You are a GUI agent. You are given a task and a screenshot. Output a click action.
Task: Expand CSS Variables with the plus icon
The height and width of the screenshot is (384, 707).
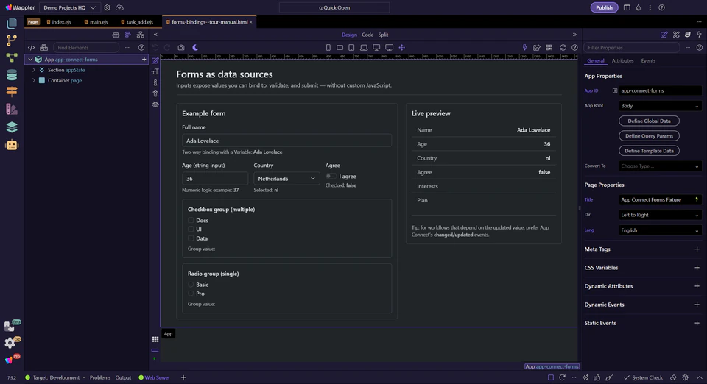(x=697, y=268)
